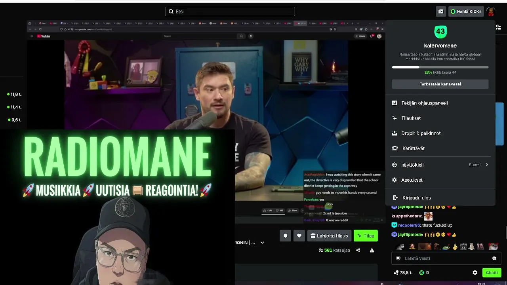Click kruppethedaru username in chat
The image size is (507, 285).
(x=407, y=216)
